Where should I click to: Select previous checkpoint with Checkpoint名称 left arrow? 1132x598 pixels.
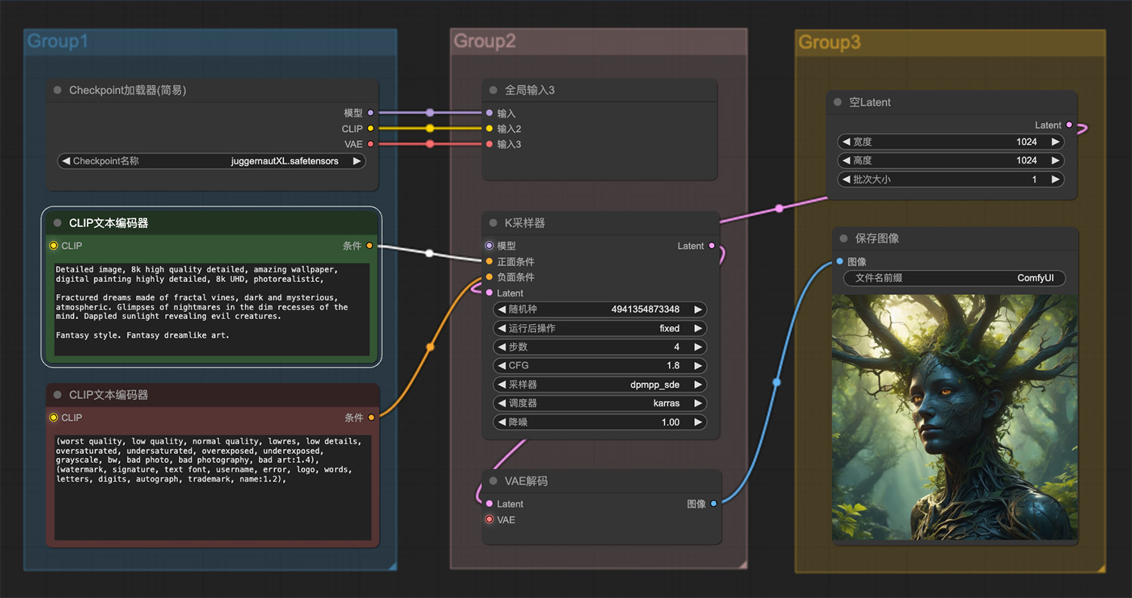66,161
